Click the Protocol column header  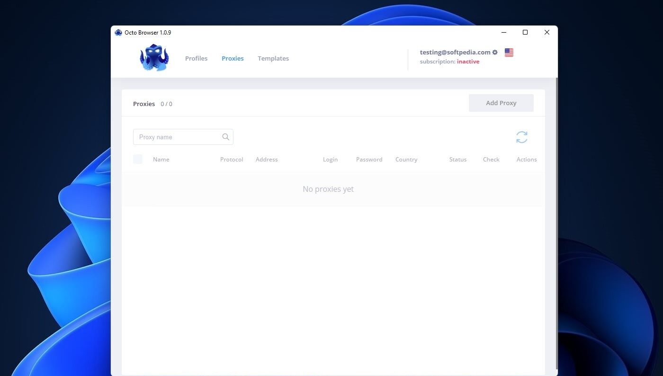click(232, 160)
